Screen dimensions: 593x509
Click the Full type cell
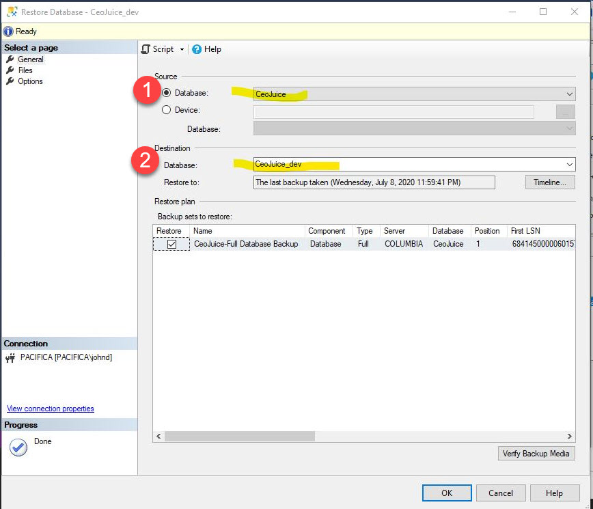tap(363, 244)
